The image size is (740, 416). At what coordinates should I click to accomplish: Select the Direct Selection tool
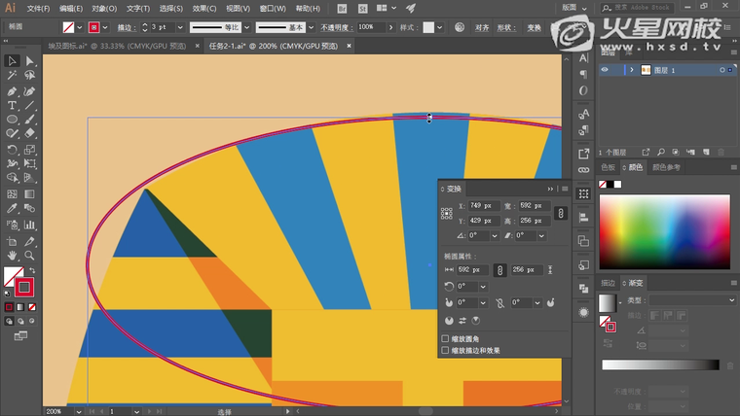[x=30, y=61]
